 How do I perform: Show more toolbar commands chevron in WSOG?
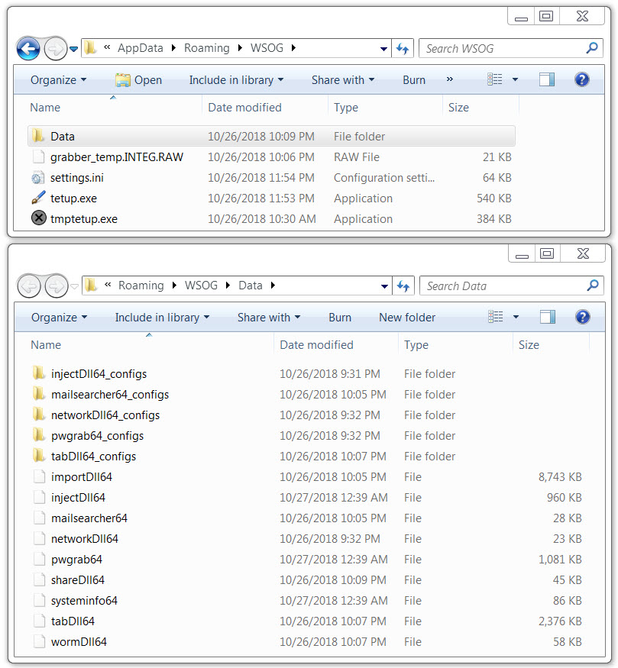[x=450, y=79]
